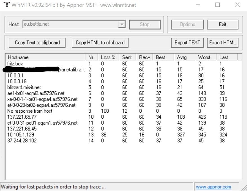
Task: Click the Sent column header
Action: (x=127, y=57)
